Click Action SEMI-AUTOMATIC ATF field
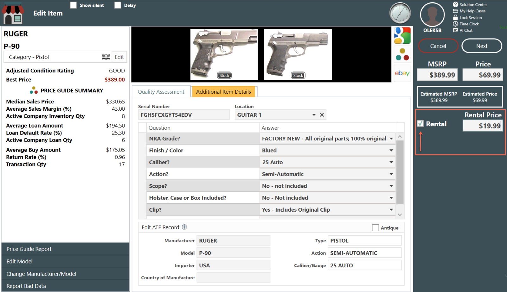The width and height of the screenshot is (507, 292). click(x=365, y=253)
